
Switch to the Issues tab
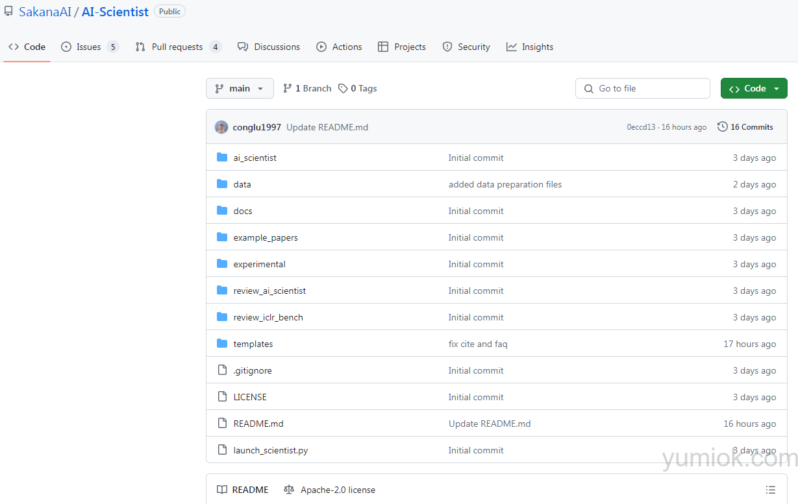click(89, 47)
